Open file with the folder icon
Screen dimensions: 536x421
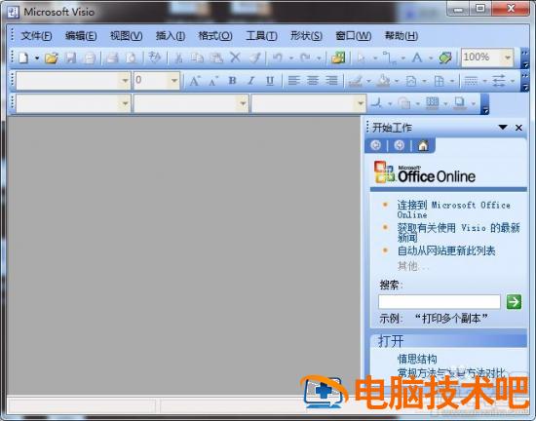tap(52, 57)
